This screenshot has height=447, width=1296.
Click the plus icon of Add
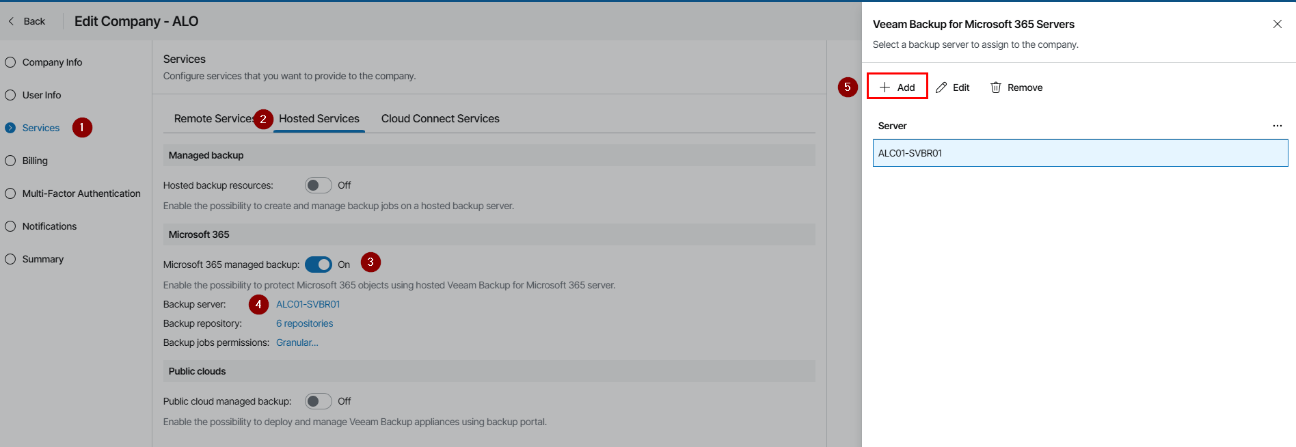(x=885, y=87)
